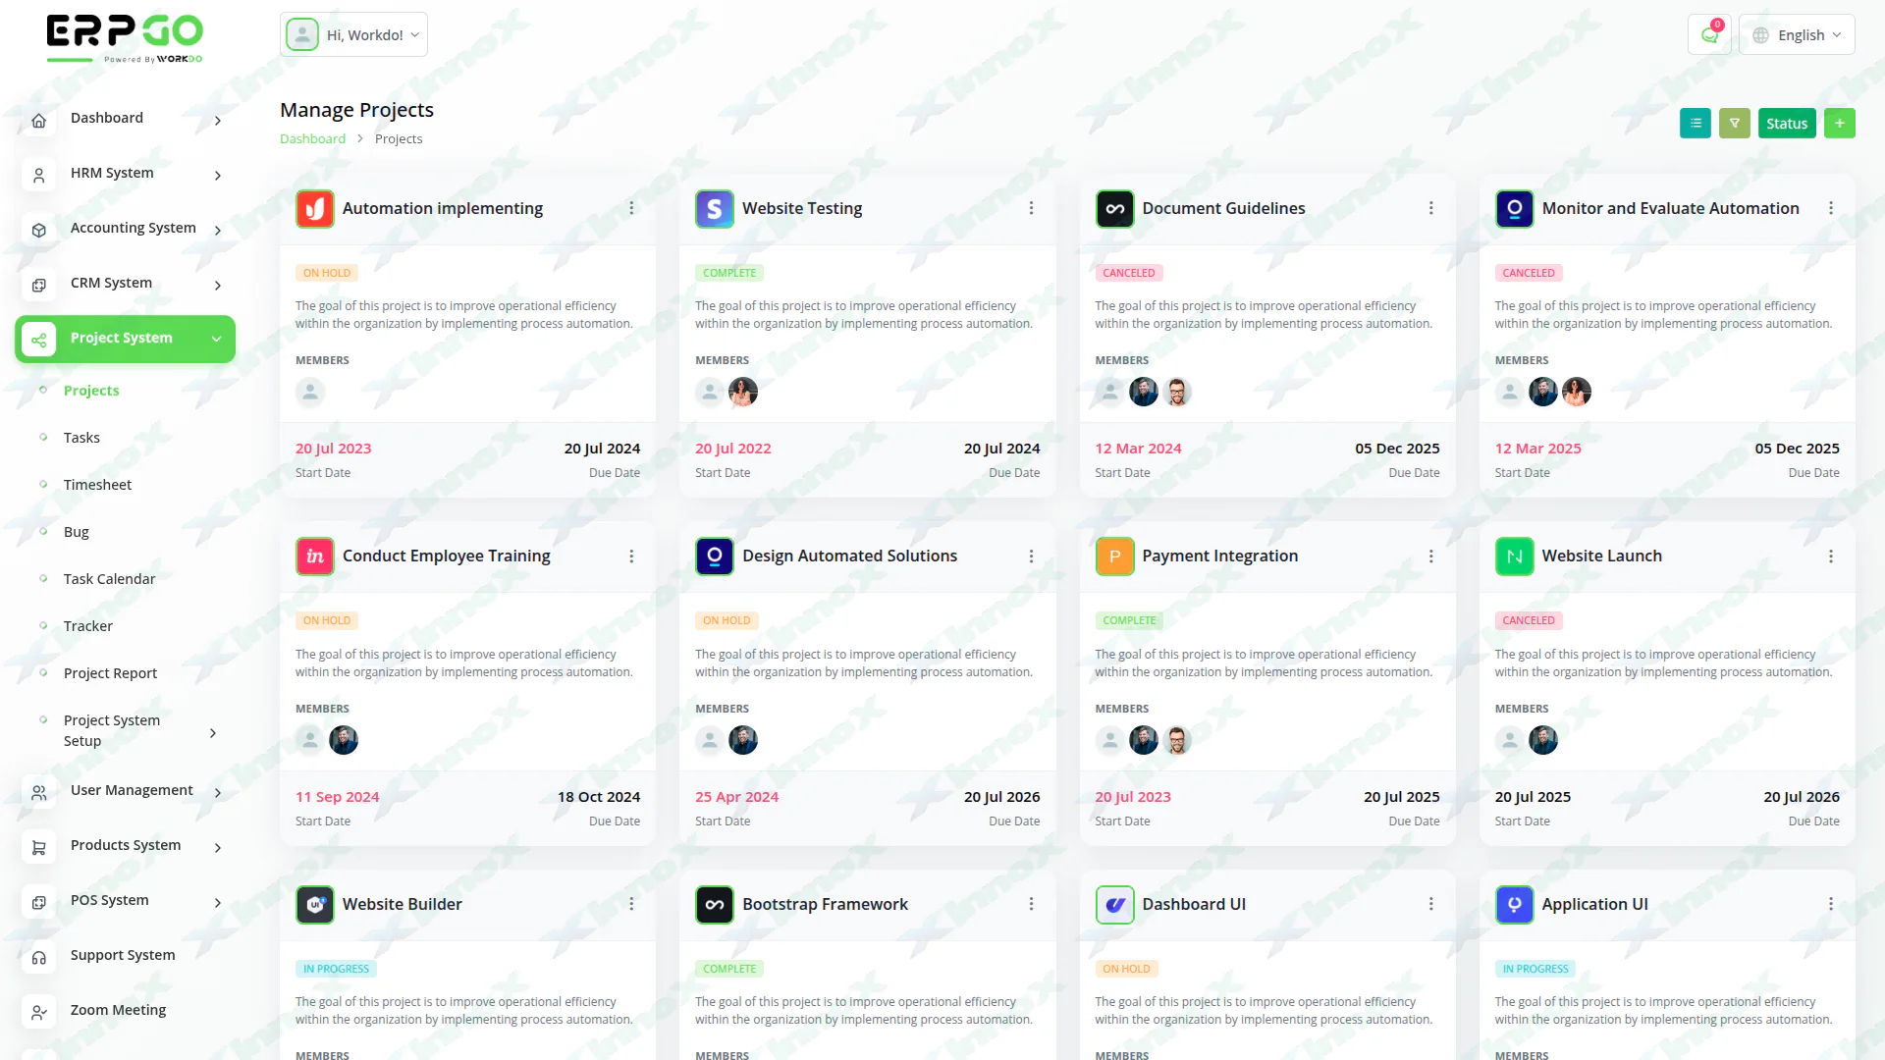Open three-dot menu on Website Testing card

click(1031, 208)
